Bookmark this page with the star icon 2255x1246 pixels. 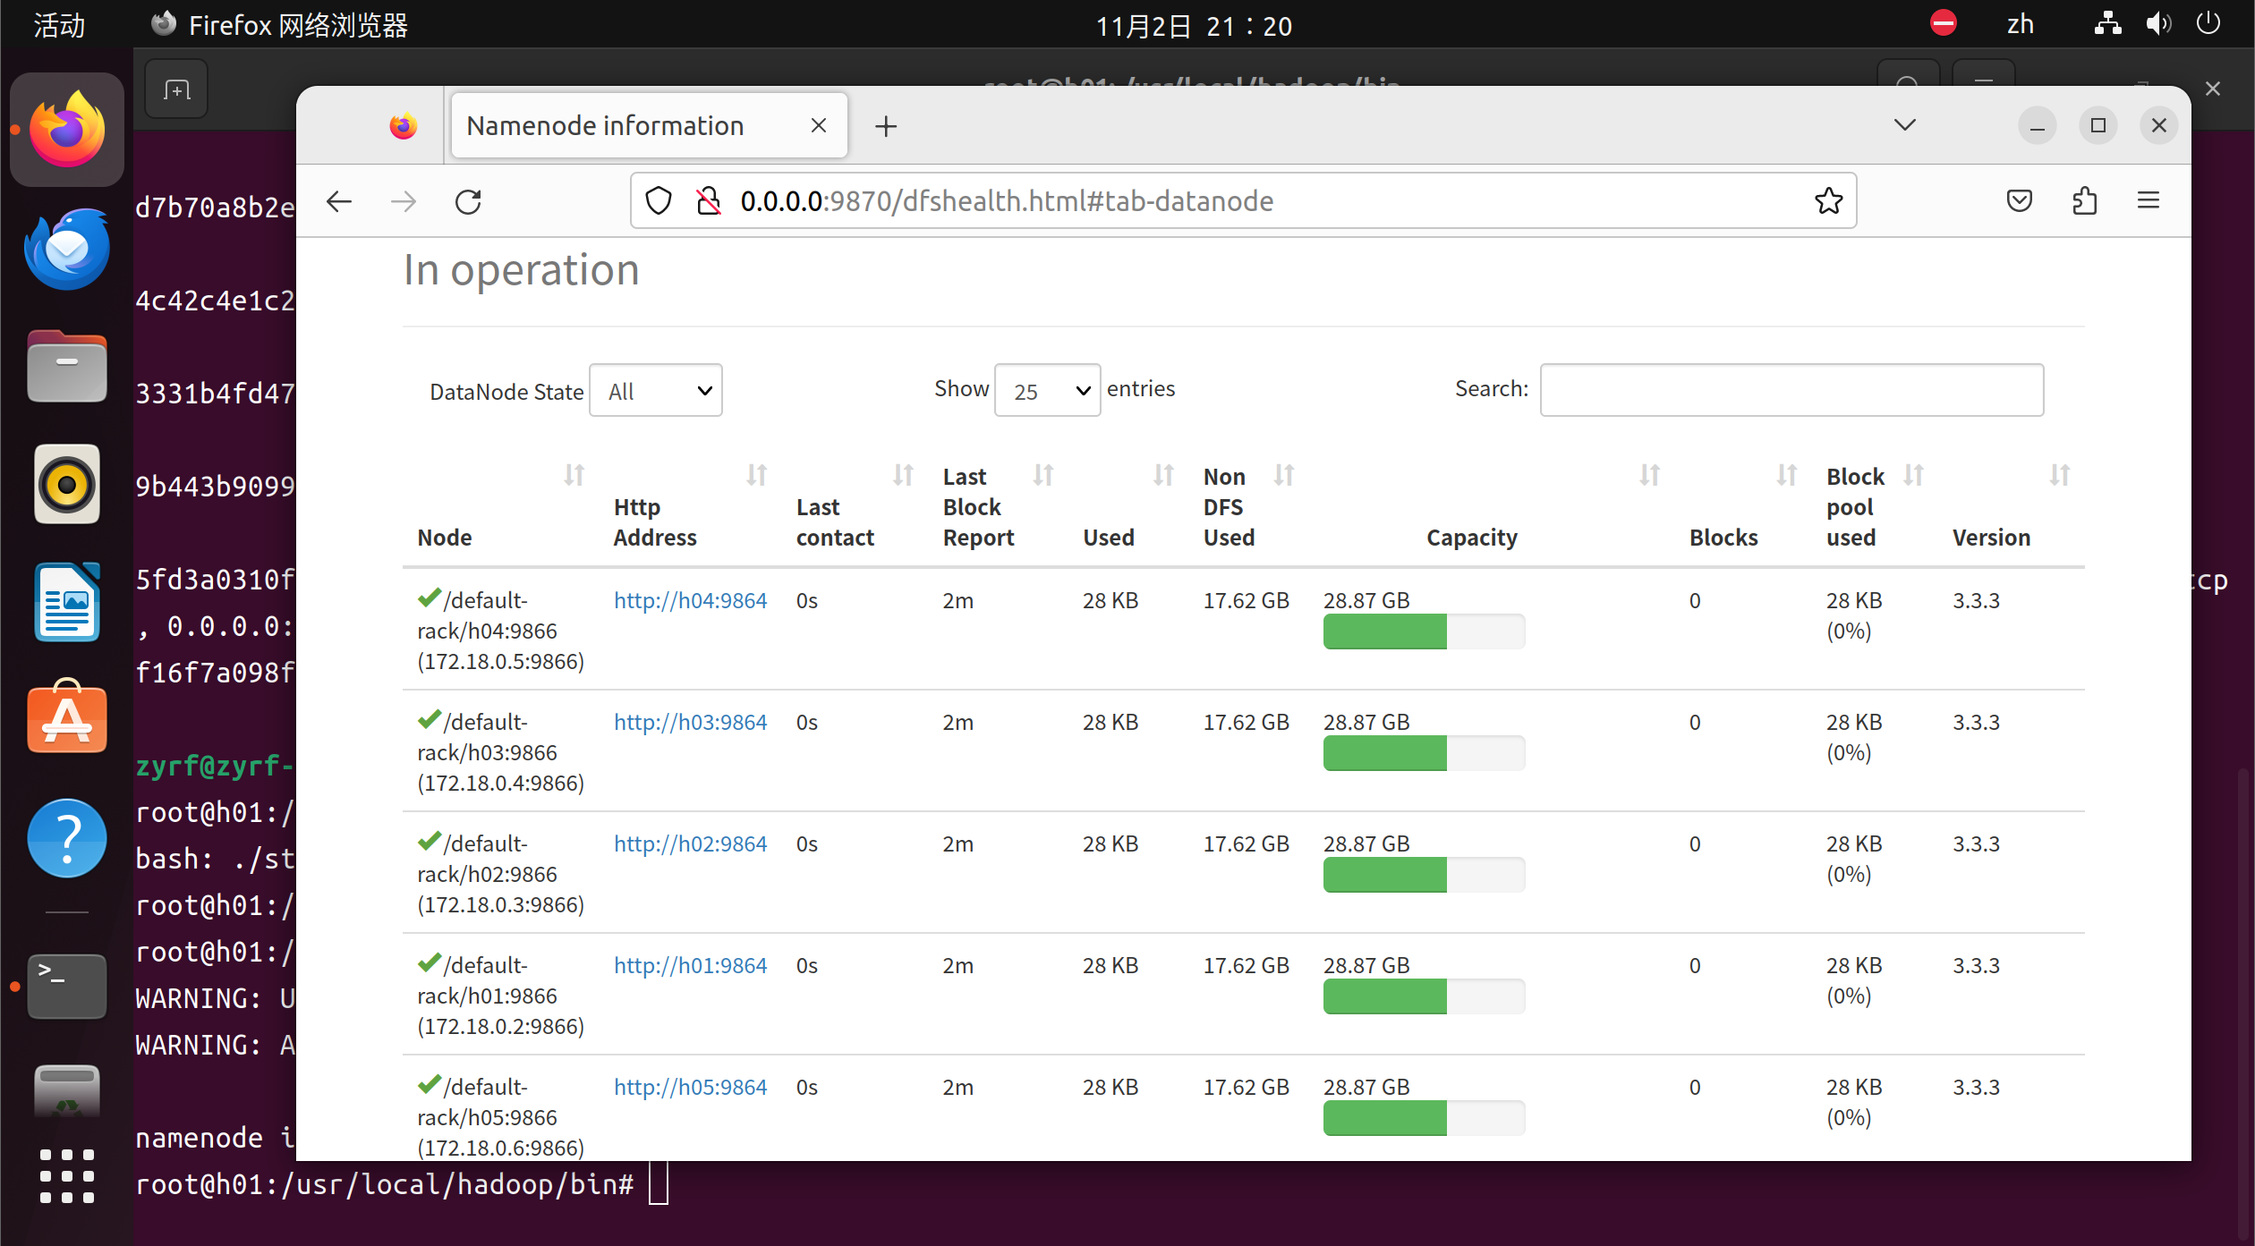1828,201
